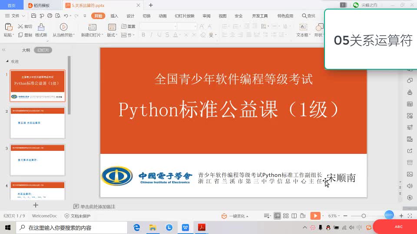
Task: Switch to Reading view icon in status bar
Action: (x=294, y=216)
